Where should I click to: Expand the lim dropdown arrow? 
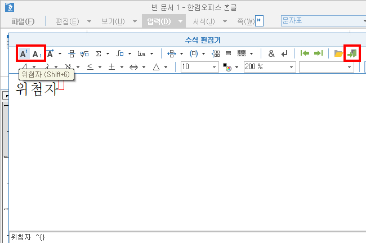click(x=151, y=54)
